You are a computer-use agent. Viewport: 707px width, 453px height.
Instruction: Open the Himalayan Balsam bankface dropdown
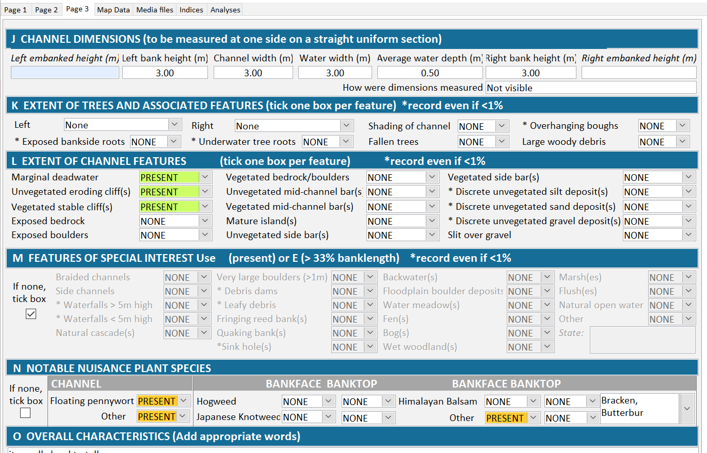click(512, 401)
